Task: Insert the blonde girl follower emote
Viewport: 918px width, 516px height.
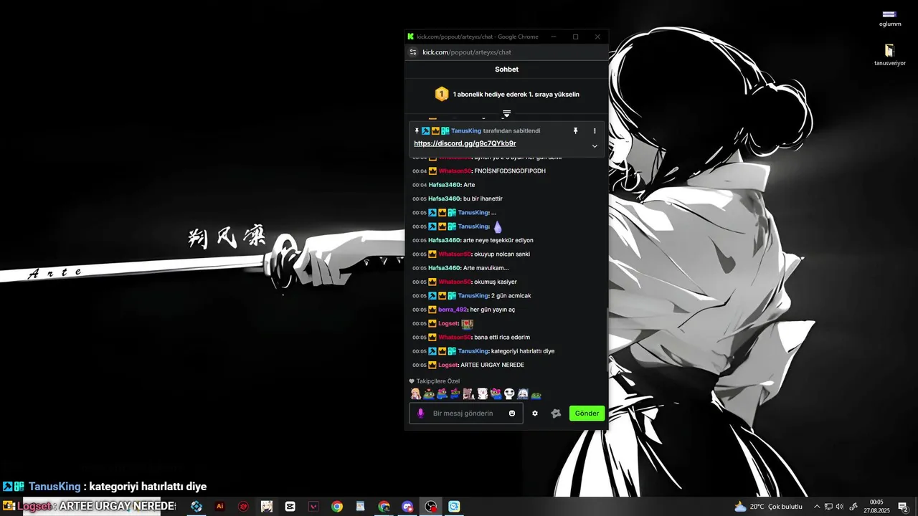Action: (415, 394)
